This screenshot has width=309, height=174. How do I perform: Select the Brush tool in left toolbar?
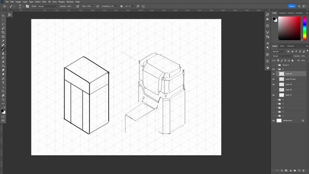(3, 49)
